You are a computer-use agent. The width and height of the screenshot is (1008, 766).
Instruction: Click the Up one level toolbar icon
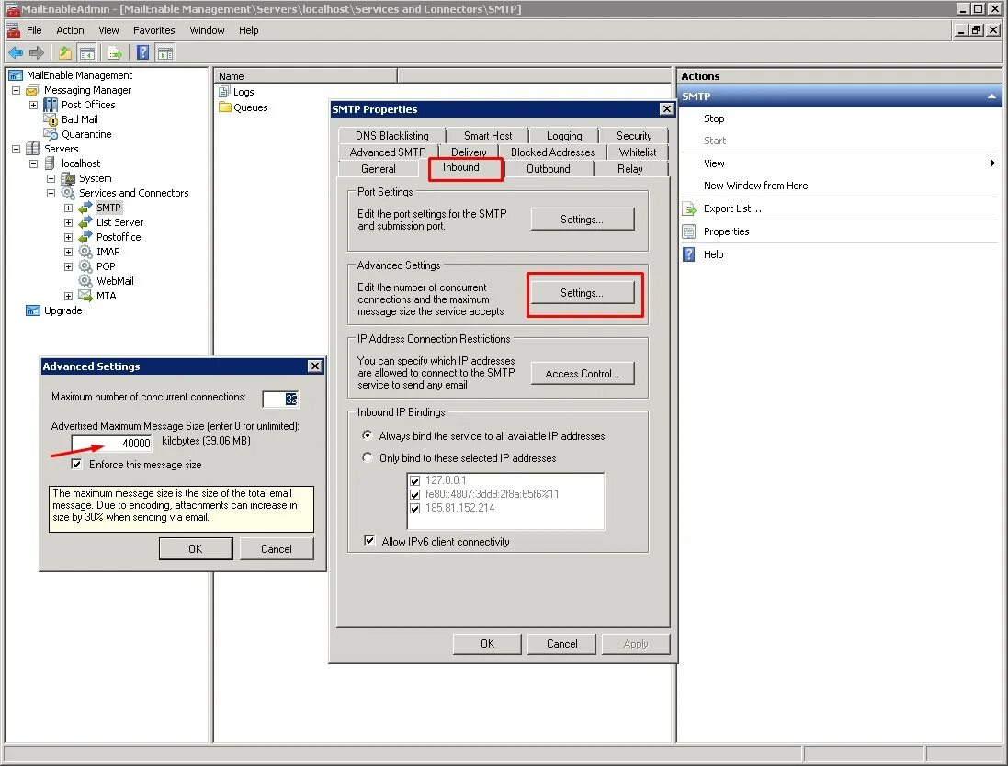pos(65,52)
